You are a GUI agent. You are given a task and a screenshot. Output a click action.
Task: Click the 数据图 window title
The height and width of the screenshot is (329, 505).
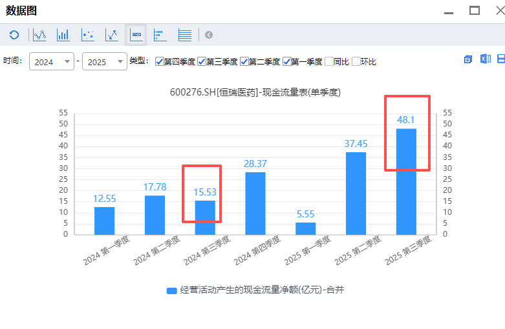click(x=21, y=10)
